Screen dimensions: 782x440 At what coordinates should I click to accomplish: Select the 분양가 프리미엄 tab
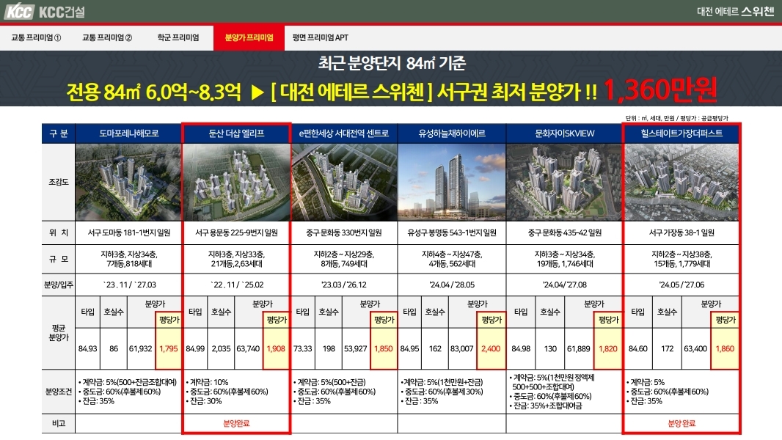[249, 37]
